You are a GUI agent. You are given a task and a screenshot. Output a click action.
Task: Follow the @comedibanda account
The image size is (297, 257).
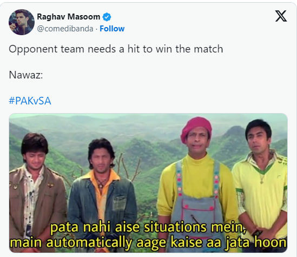click(112, 29)
